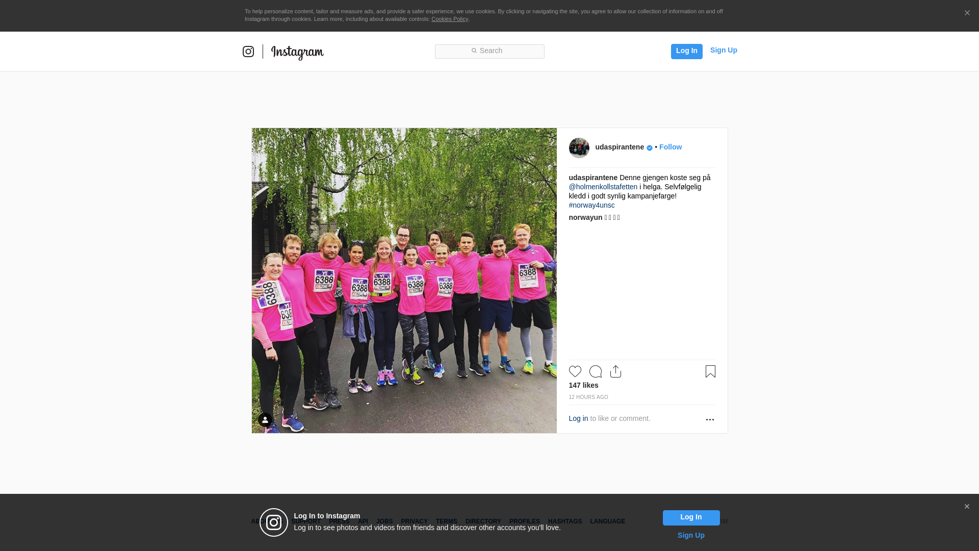Open the Cookies Policy link

[x=449, y=19]
